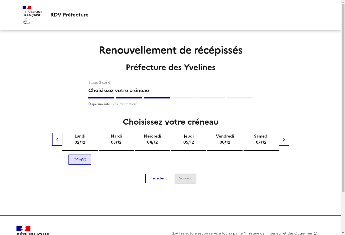
Task: Select the Lundi 02/12 column header
Action: pyautogui.click(x=80, y=139)
